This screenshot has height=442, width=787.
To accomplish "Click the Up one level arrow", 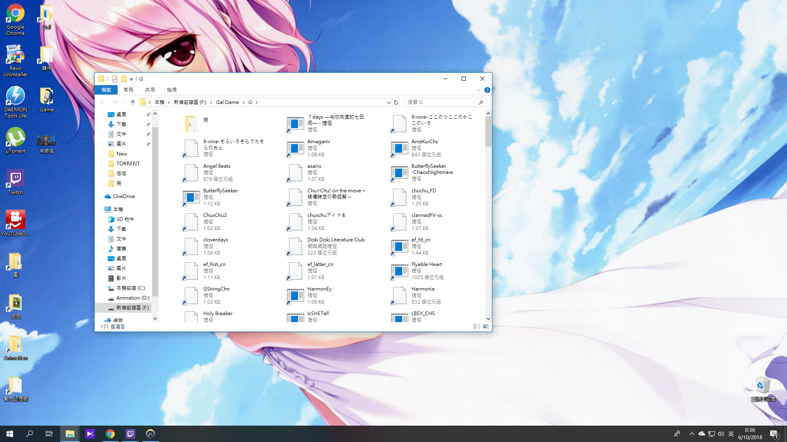I will pos(132,102).
